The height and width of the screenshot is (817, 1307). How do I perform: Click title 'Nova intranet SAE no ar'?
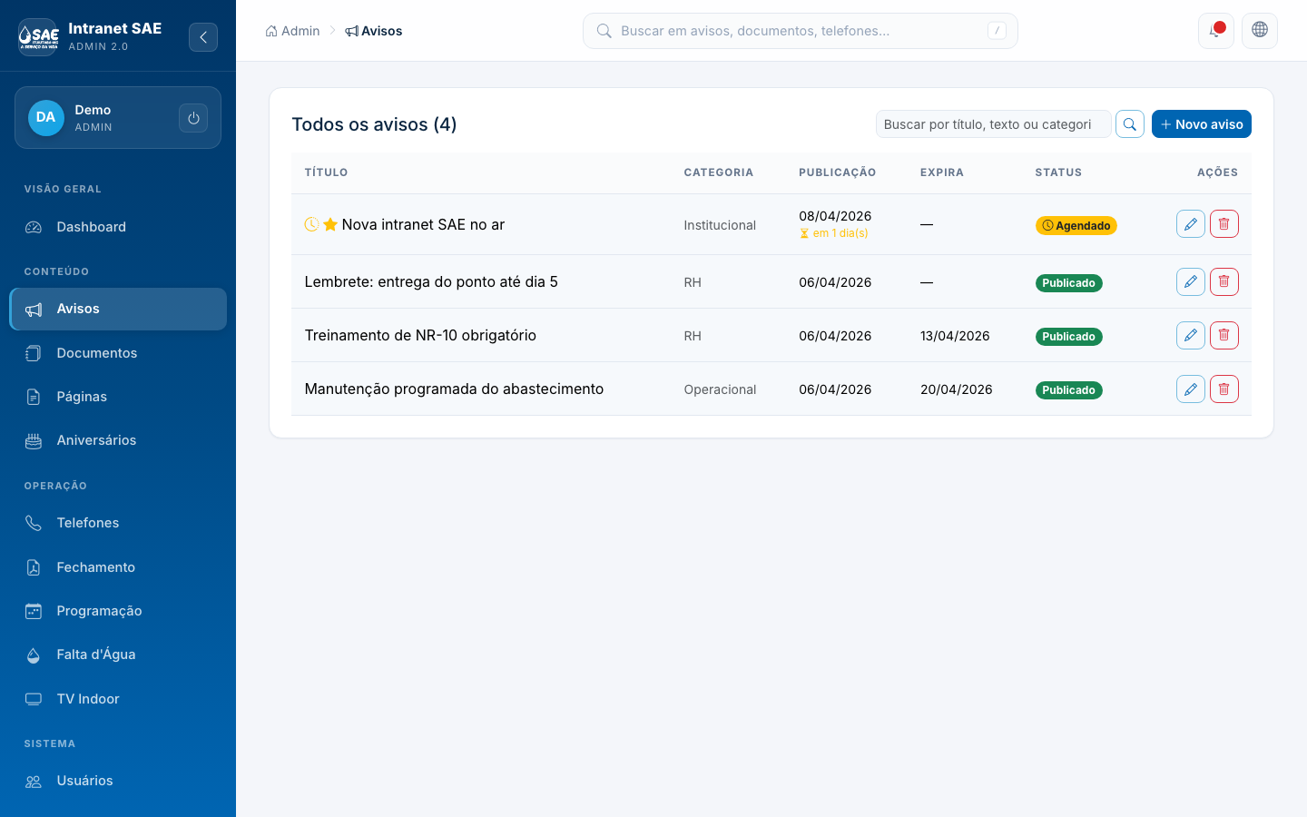423,224
